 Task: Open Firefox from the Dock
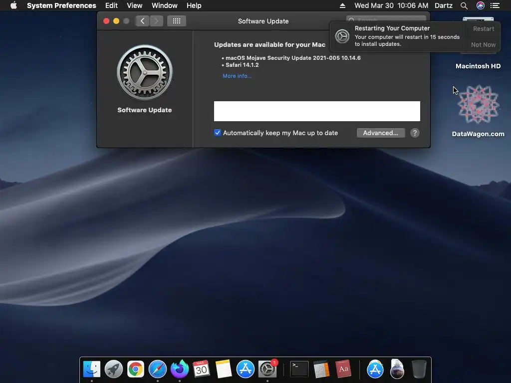click(x=179, y=369)
